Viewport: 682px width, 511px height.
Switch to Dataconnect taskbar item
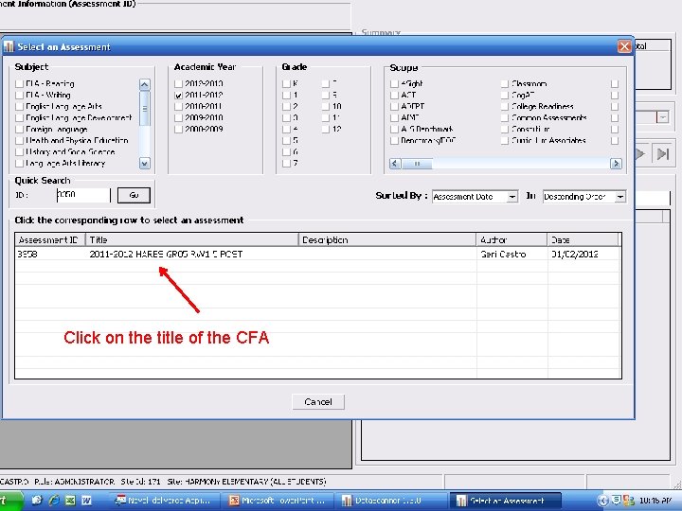pyautogui.click(x=390, y=501)
